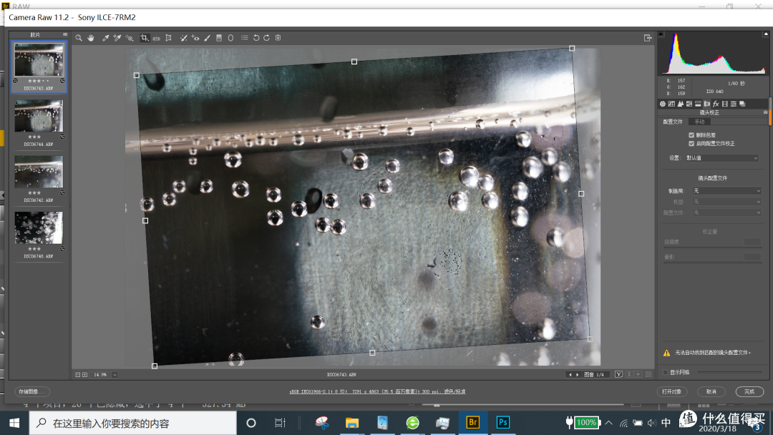The image size is (773, 435).
Task: Open Adobe Bridge from the taskbar
Action: (473, 423)
